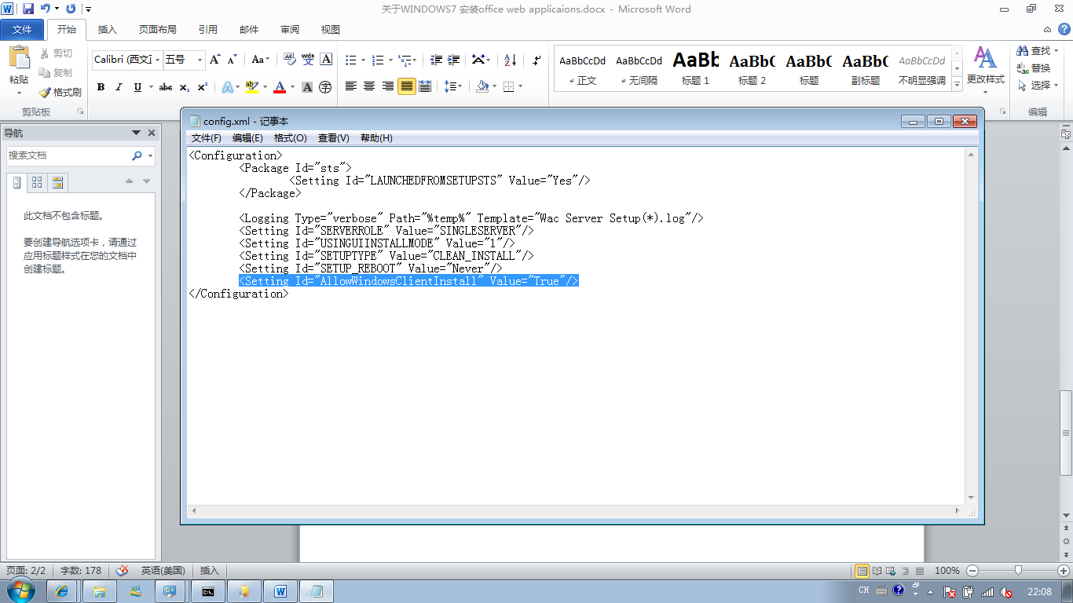
Task: Switch navigation to browse pages view
Action: tap(37, 183)
